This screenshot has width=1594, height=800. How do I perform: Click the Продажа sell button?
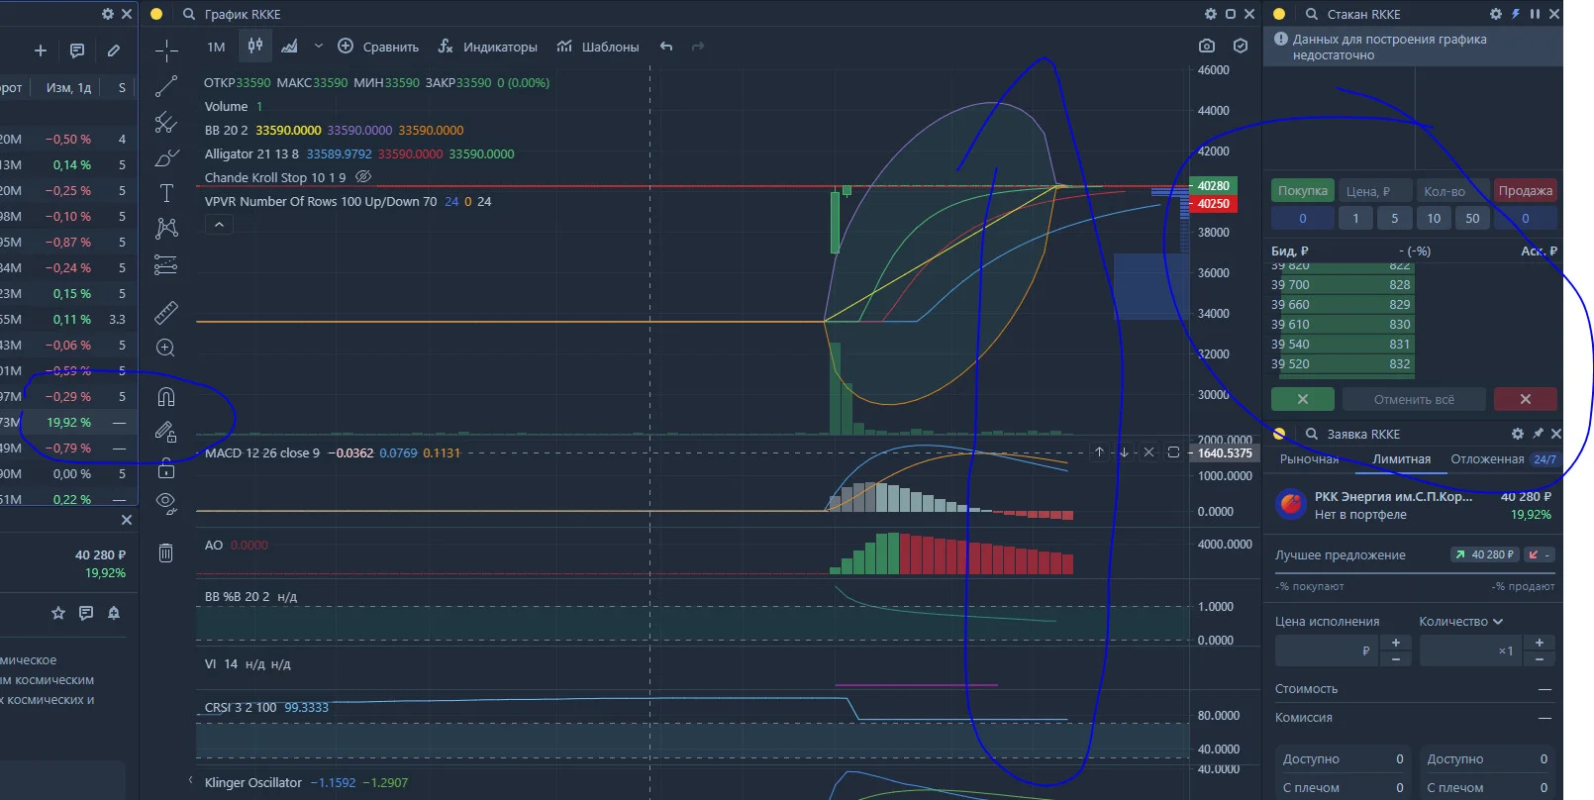(1525, 190)
